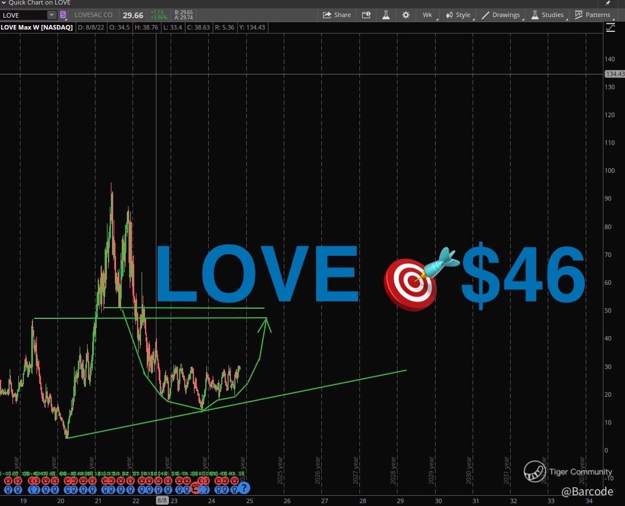Open the Patterns dropdown menu
Image resolution: width=625 pixels, height=506 pixels.
click(x=594, y=15)
